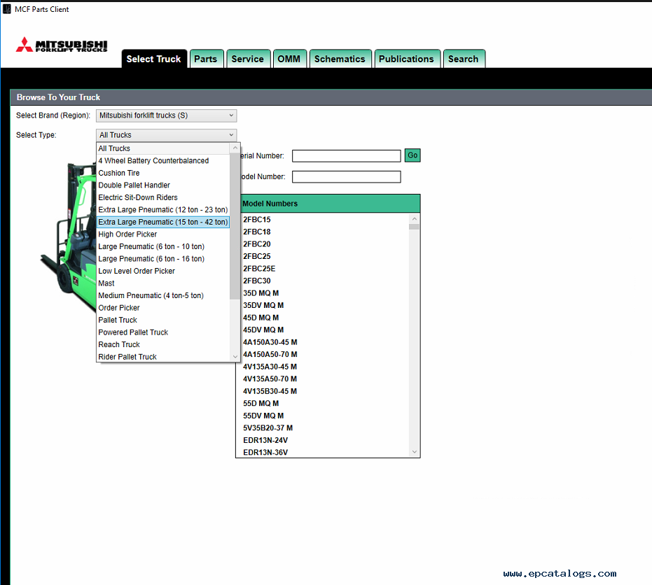Select 4 Wheel Battery Counterbalanced type

point(163,161)
